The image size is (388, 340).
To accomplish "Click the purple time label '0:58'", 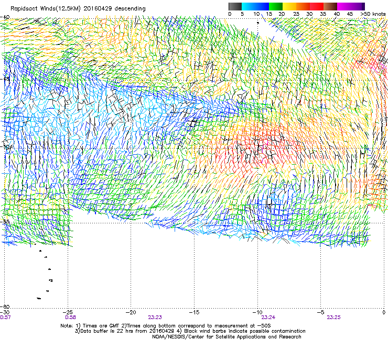I will coord(71,318).
